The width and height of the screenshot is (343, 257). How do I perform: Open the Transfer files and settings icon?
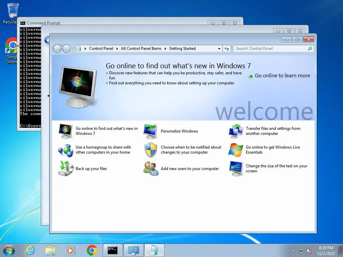click(x=235, y=131)
